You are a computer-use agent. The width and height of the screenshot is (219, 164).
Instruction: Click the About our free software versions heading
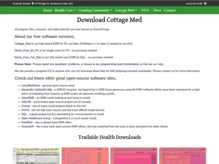pos(44,37)
